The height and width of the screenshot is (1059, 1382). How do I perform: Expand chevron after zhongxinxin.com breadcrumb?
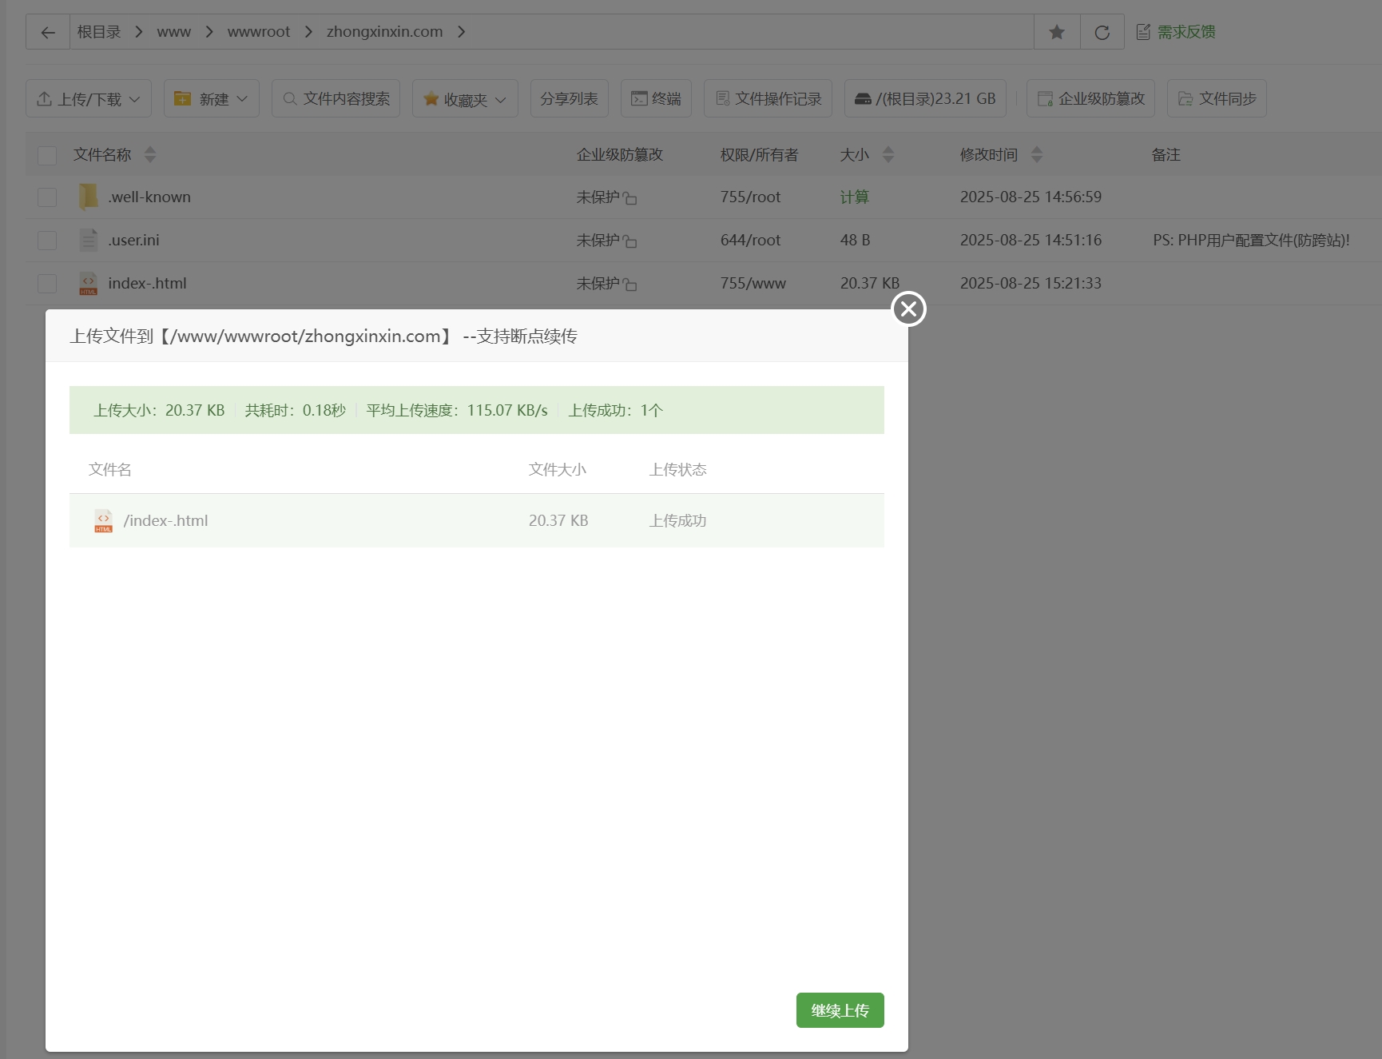tap(461, 32)
